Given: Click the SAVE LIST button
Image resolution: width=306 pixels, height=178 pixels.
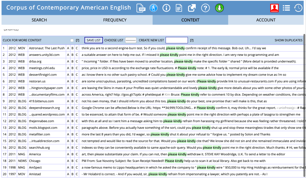Looking at the screenshot, I should coord(94,40).
